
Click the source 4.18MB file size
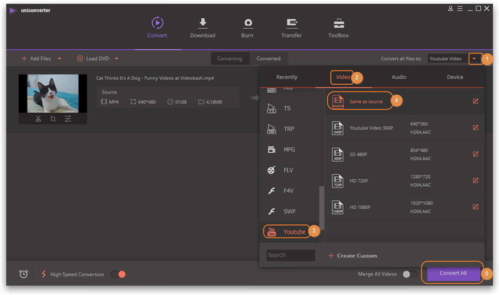click(214, 102)
